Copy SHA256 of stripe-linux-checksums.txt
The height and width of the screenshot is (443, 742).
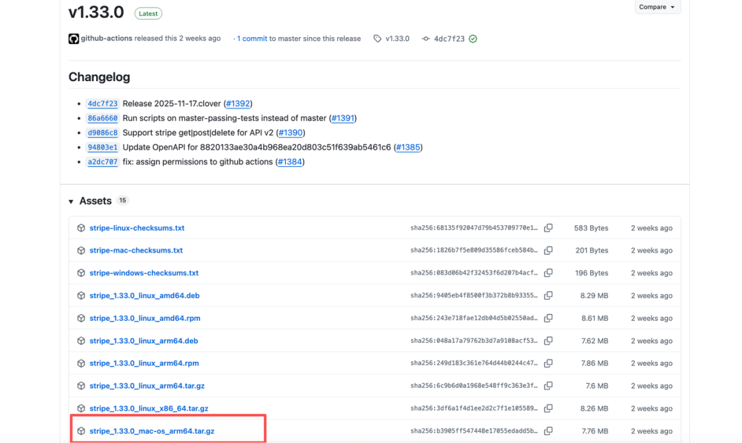click(x=548, y=227)
